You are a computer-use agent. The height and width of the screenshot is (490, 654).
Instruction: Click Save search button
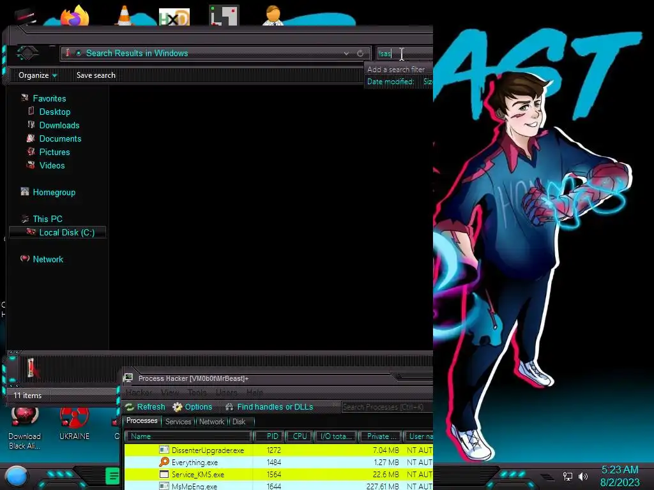(x=96, y=75)
